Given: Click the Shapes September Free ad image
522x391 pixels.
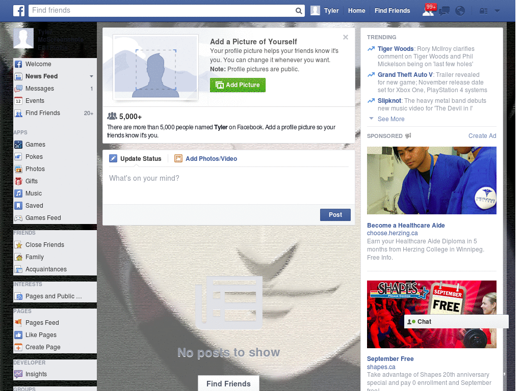Looking at the screenshot, I should pyautogui.click(x=431, y=314).
